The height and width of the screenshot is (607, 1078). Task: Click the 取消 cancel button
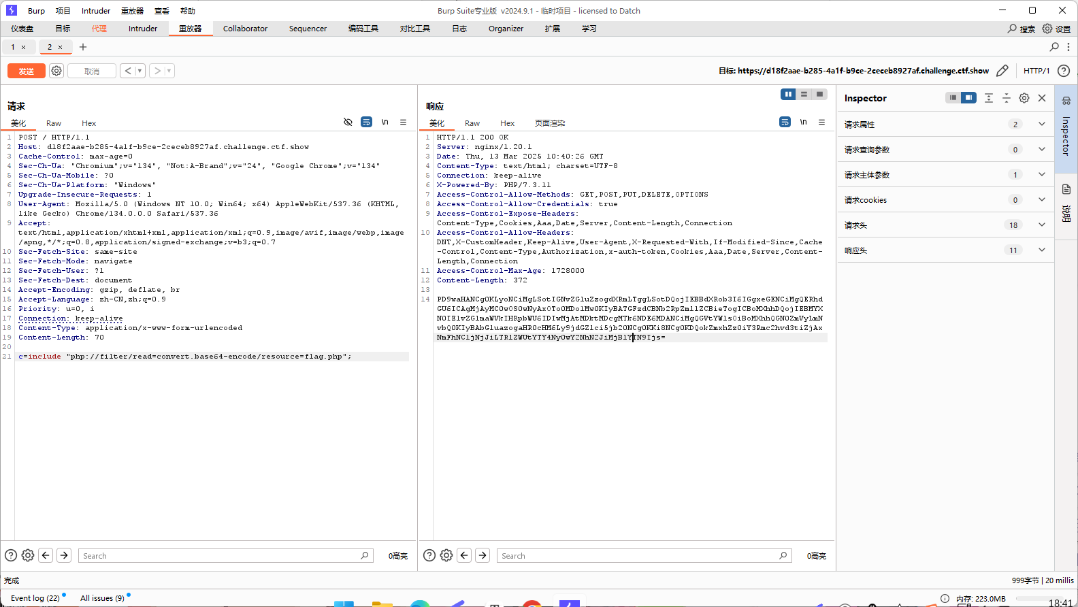click(x=92, y=71)
